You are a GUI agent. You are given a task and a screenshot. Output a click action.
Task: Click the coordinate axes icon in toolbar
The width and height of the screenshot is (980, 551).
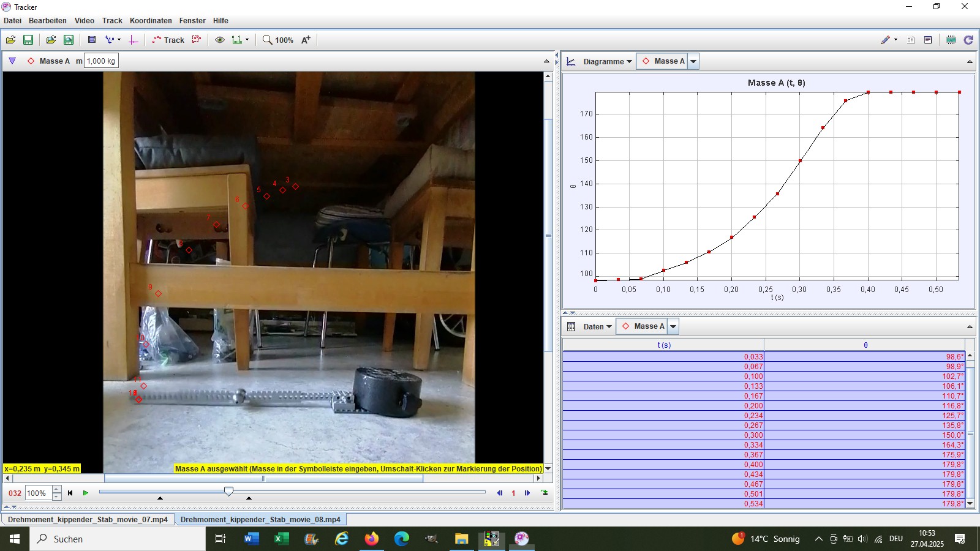(x=134, y=40)
